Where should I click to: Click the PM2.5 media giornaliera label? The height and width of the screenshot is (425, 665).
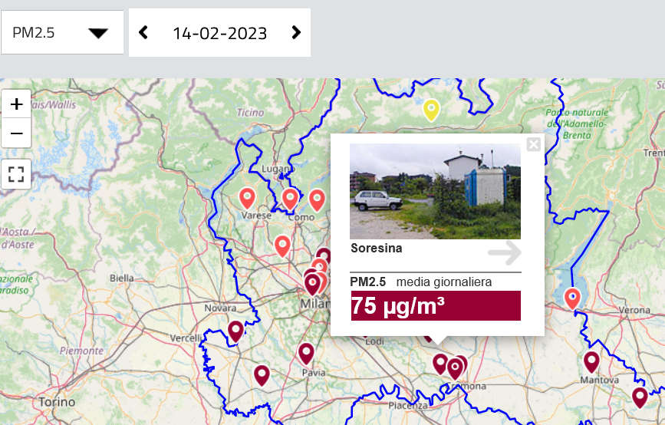pos(421,282)
